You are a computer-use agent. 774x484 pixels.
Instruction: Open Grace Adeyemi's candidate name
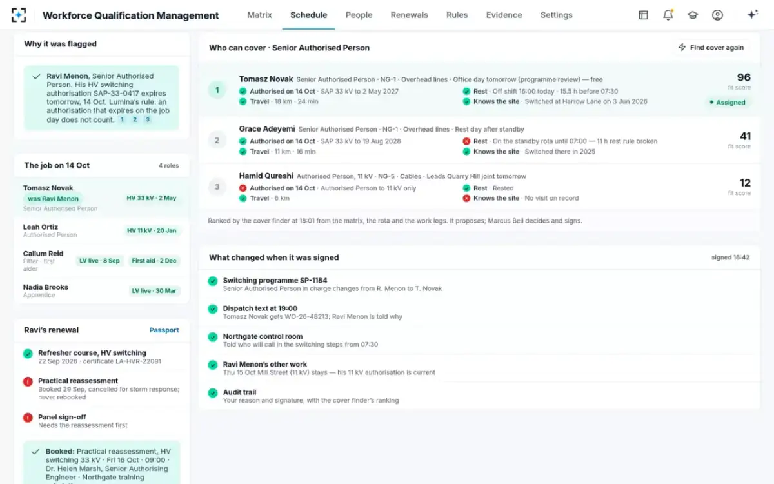point(267,129)
